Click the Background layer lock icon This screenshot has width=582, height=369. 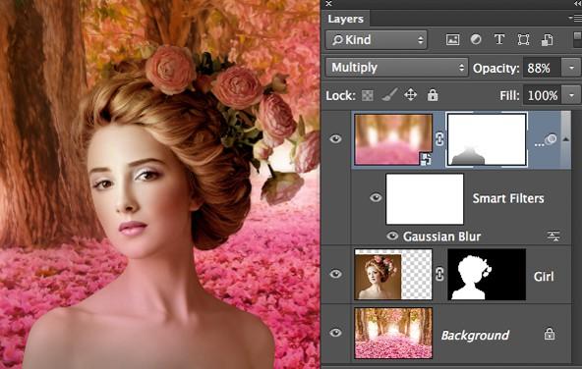click(550, 334)
